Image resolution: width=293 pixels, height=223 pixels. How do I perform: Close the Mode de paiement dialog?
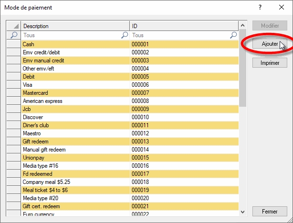tap(281, 8)
